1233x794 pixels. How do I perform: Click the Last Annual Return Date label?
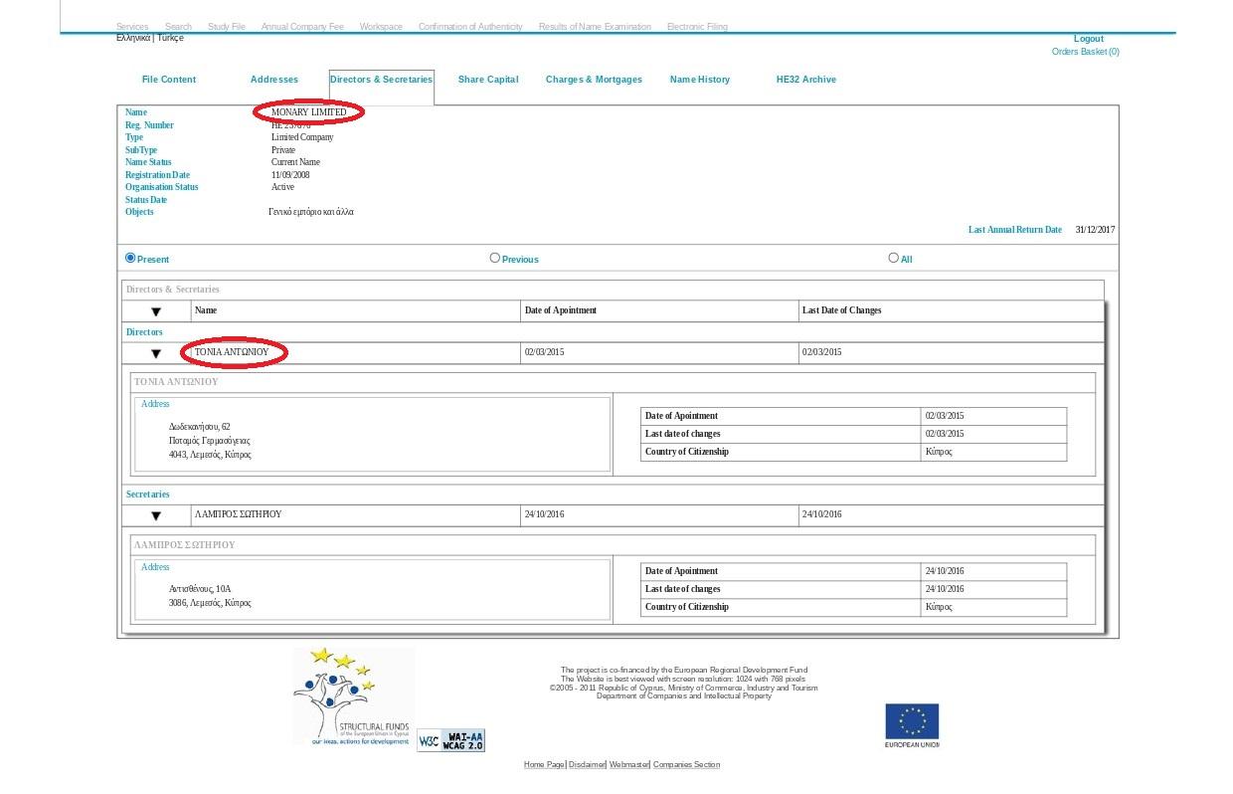tap(1015, 230)
